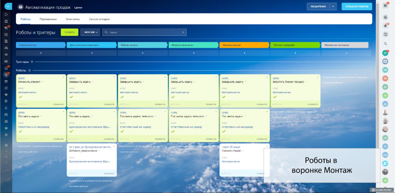Screen dimensions: 395x193
Task: Open chat with ДО avatar
Action: 385,104
